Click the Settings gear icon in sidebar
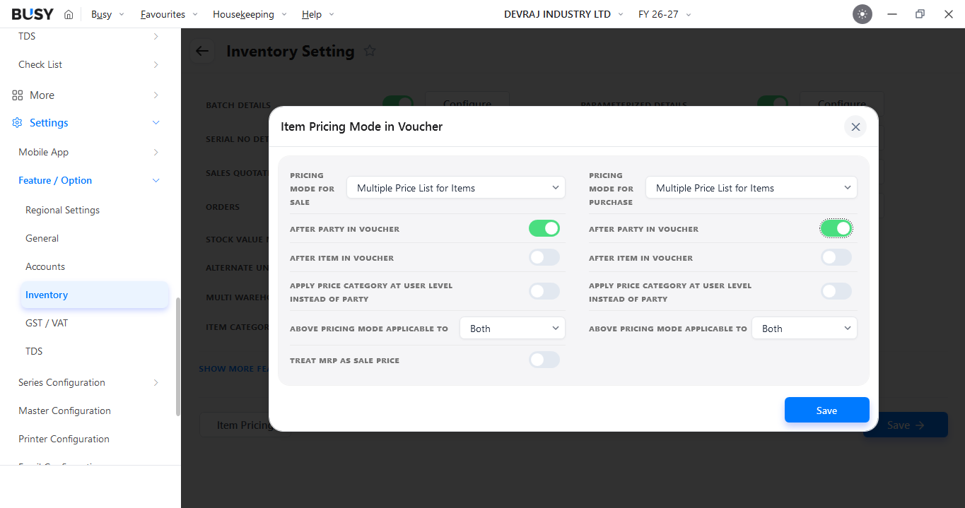Screen dimensions: 965x508 pyautogui.click(x=18, y=123)
